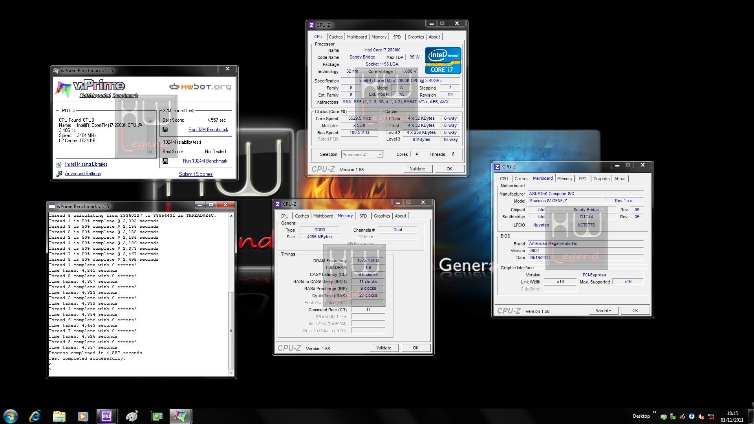Switch to CPU tab in CPU-Z Memory window
The width and height of the screenshot is (754, 424).
pyautogui.click(x=284, y=216)
